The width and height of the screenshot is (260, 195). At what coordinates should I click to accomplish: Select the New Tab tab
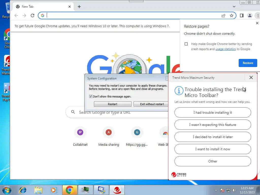43,7
